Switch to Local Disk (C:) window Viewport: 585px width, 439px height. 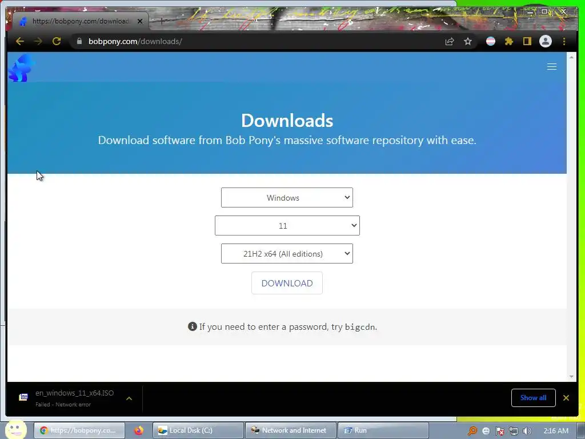tap(198, 430)
